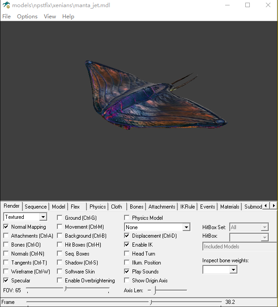Switch to the Cloth tab
This screenshot has height=307, width=278.
pos(116,207)
